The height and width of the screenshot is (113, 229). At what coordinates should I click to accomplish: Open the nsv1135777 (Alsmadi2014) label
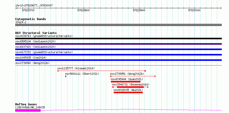pyautogui.click(x=76, y=68)
